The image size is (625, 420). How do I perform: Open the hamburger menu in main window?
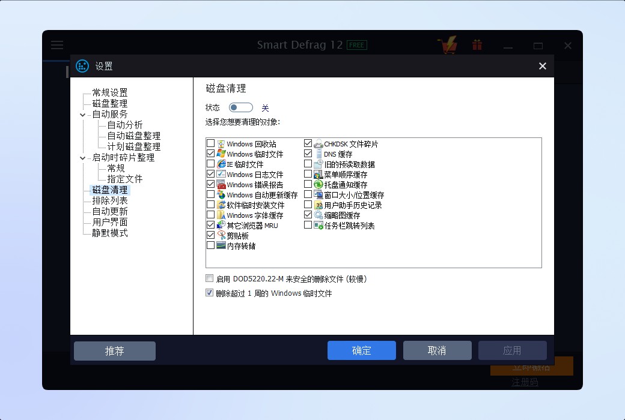click(x=57, y=45)
